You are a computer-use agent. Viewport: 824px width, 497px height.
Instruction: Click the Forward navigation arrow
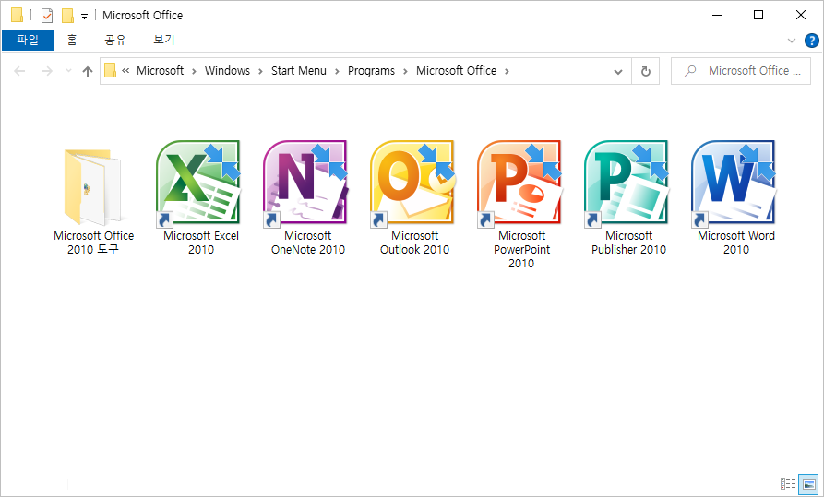(x=47, y=71)
